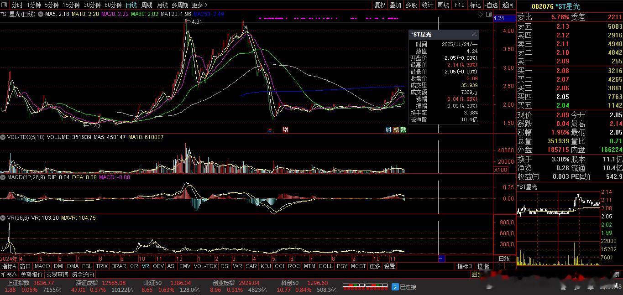The image size is (623, 295).
Task: Click the plus zoom button at bottom-right
Action: tap(499, 266)
